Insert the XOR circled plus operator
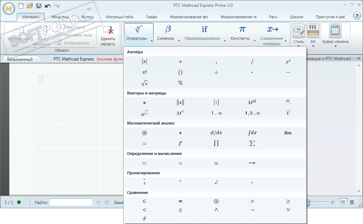This screenshot has width=363, height=224. pyautogui.click(x=216, y=201)
